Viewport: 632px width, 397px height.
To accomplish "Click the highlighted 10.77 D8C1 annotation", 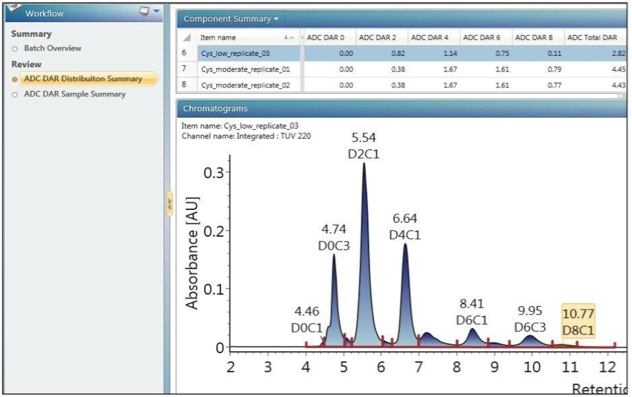I will 579,323.
